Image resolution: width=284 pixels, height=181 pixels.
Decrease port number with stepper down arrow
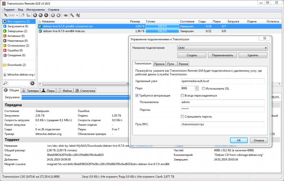coord(197,90)
